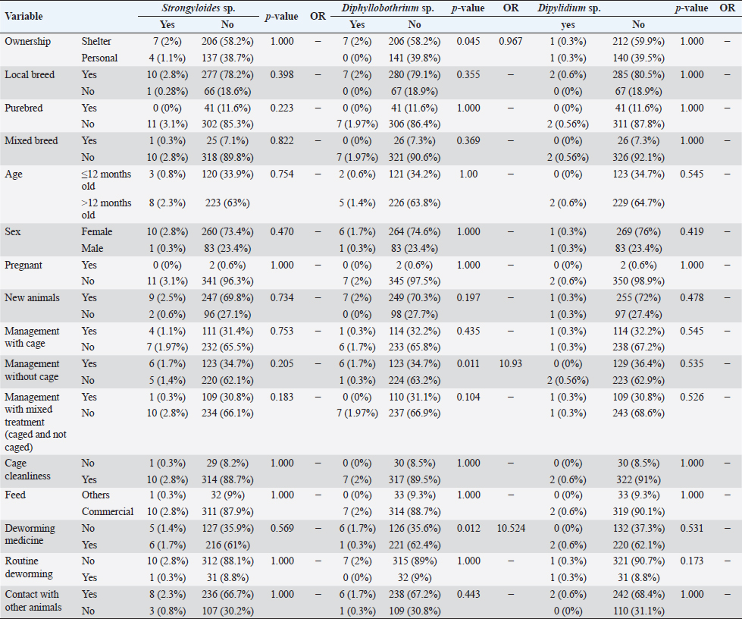Select the Pregnant row label
742x619 pixels.
click(x=23, y=266)
